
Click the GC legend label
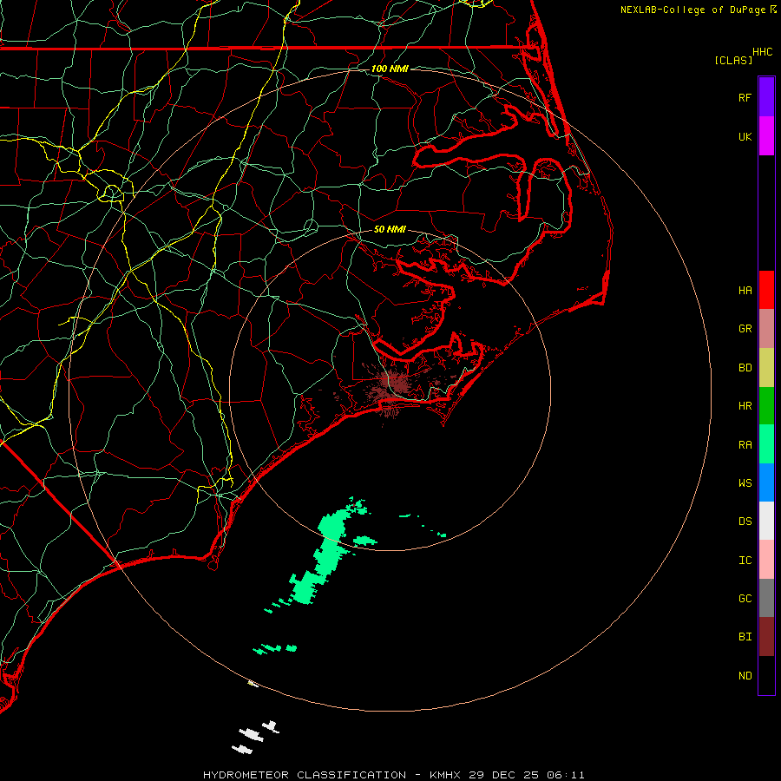745,599
